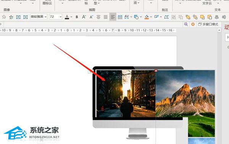The image size is (229, 144).
Task: Click the white linked squares icon
Action: (195, 17)
